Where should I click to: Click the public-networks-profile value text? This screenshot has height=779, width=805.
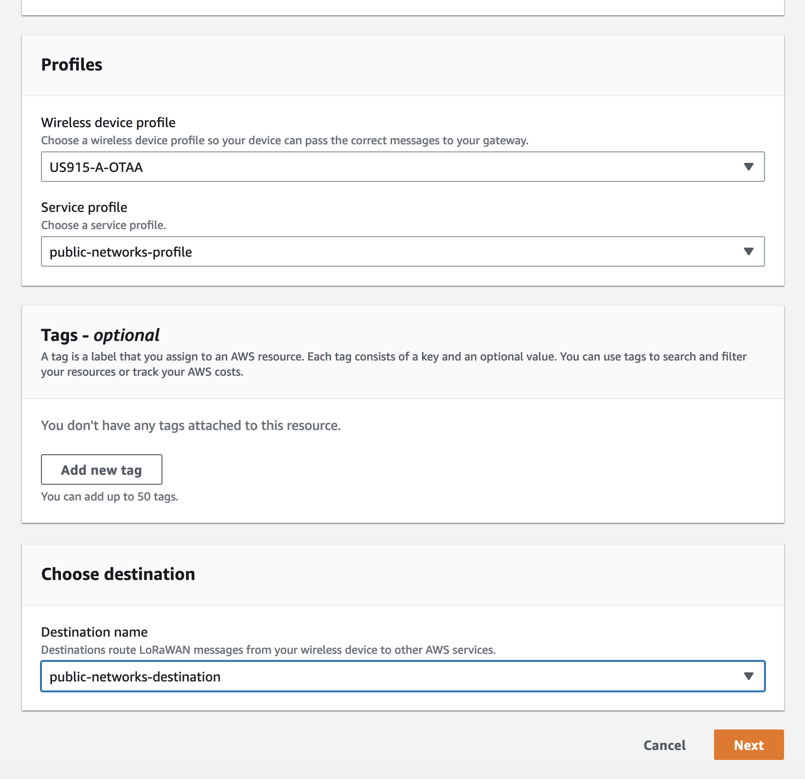[121, 251]
